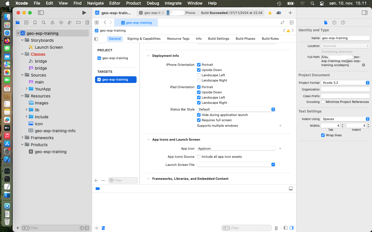
Task: Enable iPhone Landscape Right orientation
Action: point(199,80)
